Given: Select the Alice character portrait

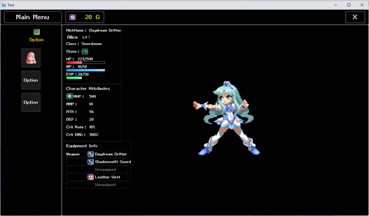Looking at the screenshot, I should click(x=31, y=58).
